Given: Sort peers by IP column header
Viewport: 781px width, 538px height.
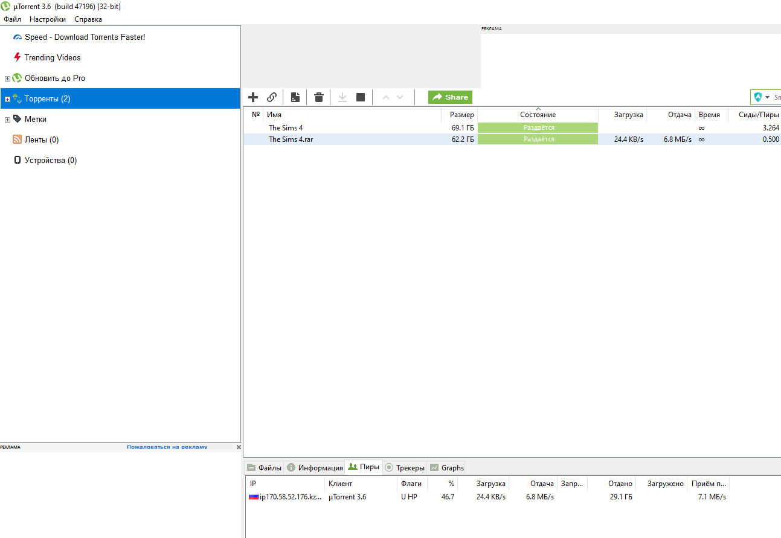Looking at the screenshot, I should 286,484.
